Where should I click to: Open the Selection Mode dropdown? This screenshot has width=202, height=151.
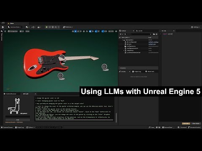coord(15,27)
